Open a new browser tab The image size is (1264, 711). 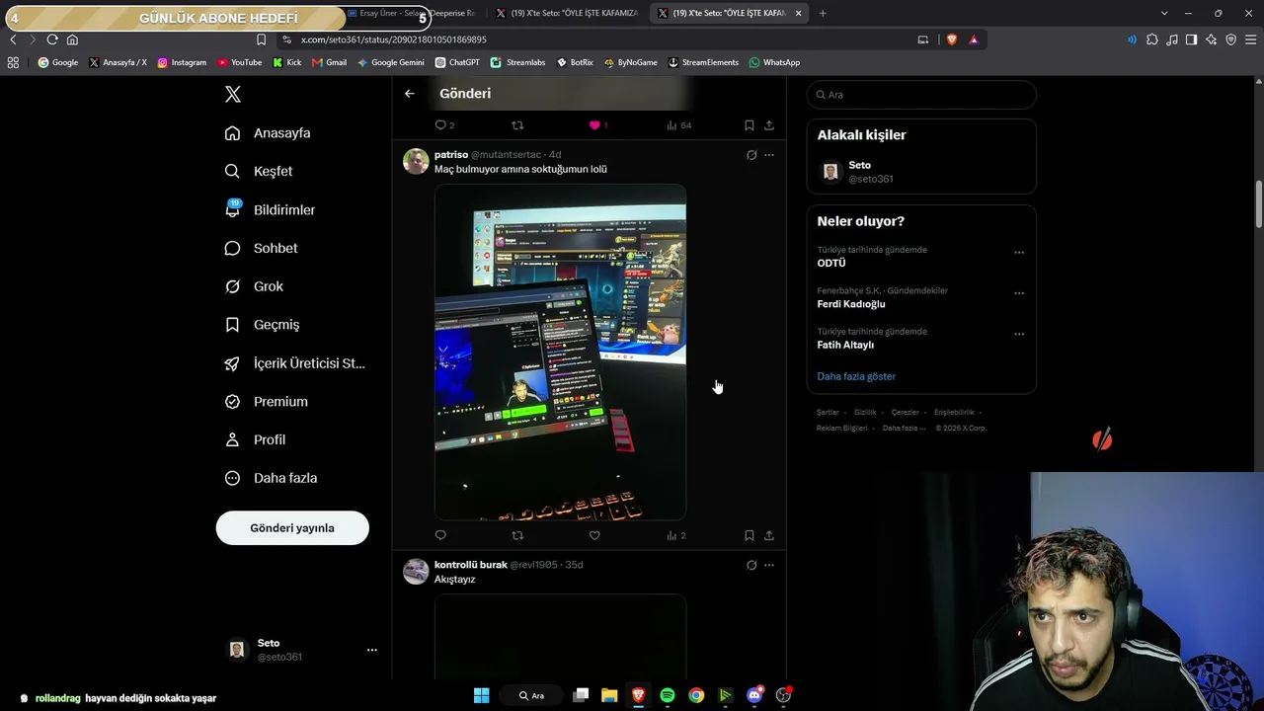pos(823,13)
